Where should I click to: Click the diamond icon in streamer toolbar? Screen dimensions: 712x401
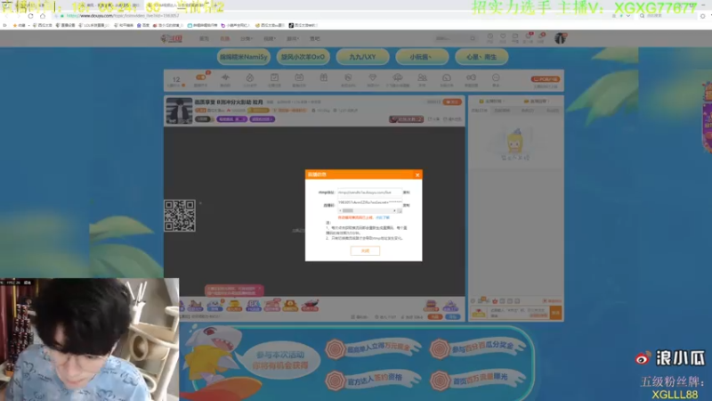[372, 78]
